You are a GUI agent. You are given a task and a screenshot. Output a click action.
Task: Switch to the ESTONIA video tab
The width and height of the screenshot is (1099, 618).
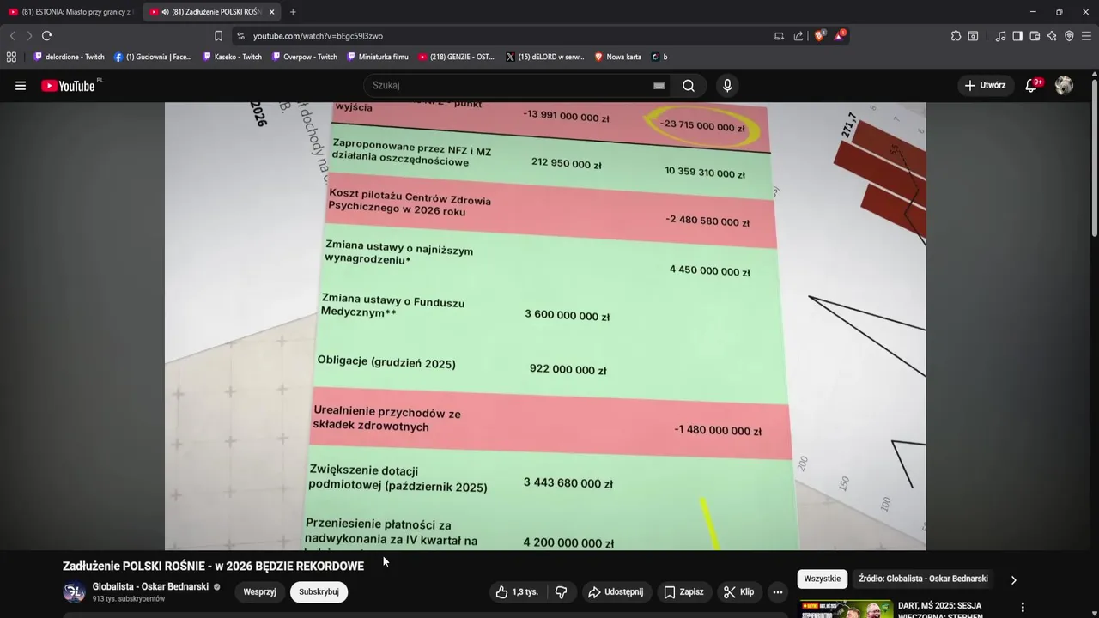point(70,12)
